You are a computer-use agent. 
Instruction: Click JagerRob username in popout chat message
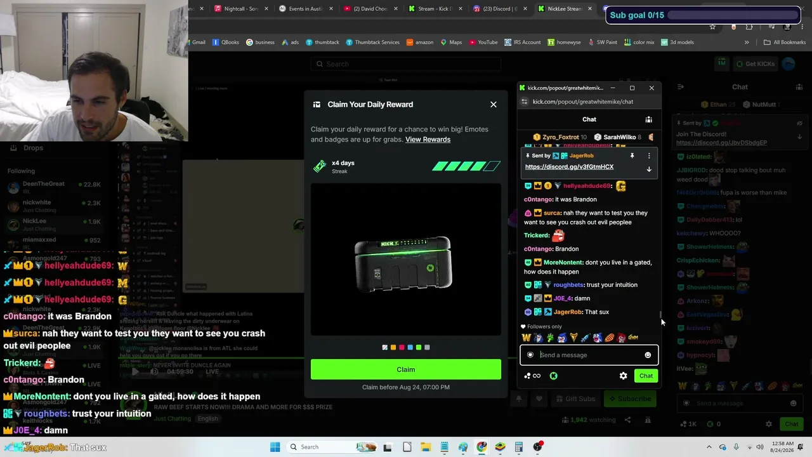[573, 312]
